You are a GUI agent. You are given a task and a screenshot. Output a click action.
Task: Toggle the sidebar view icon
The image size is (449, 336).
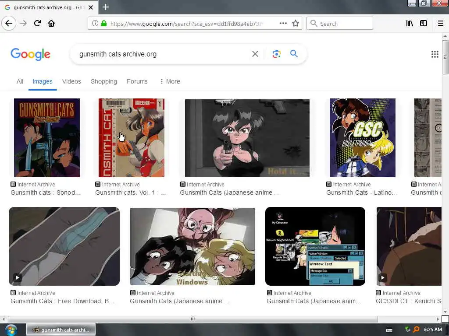pyautogui.click(x=424, y=24)
